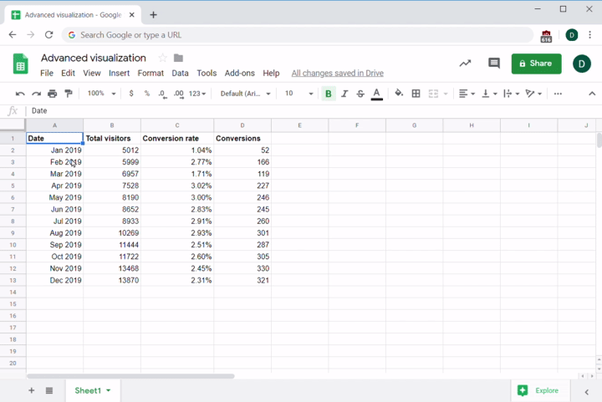Open the Format menu
Image resolution: width=602 pixels, height=402 pixels.
(150, 74)
